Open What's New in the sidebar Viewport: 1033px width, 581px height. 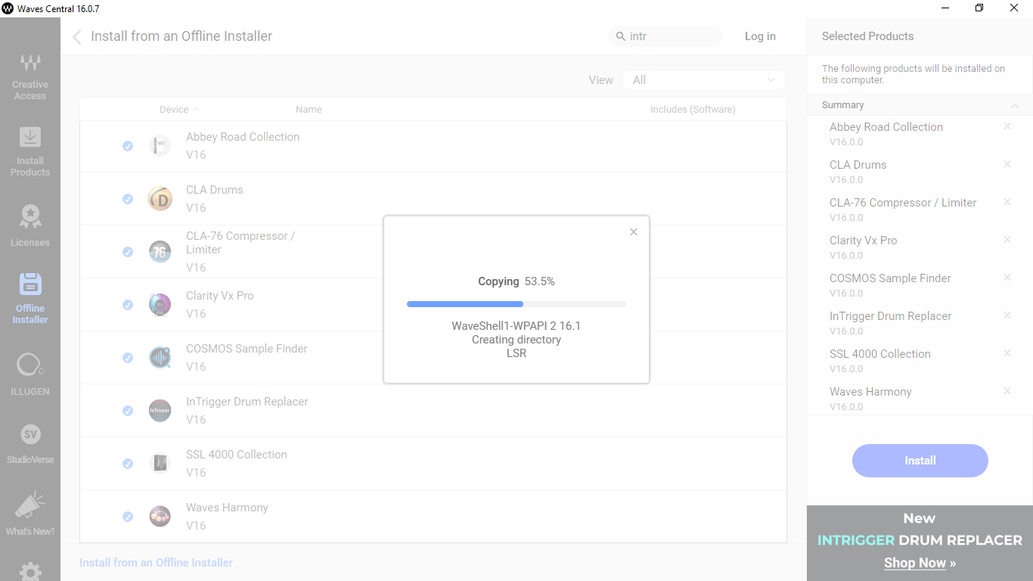pyautogui.click(x=30, y=514)
